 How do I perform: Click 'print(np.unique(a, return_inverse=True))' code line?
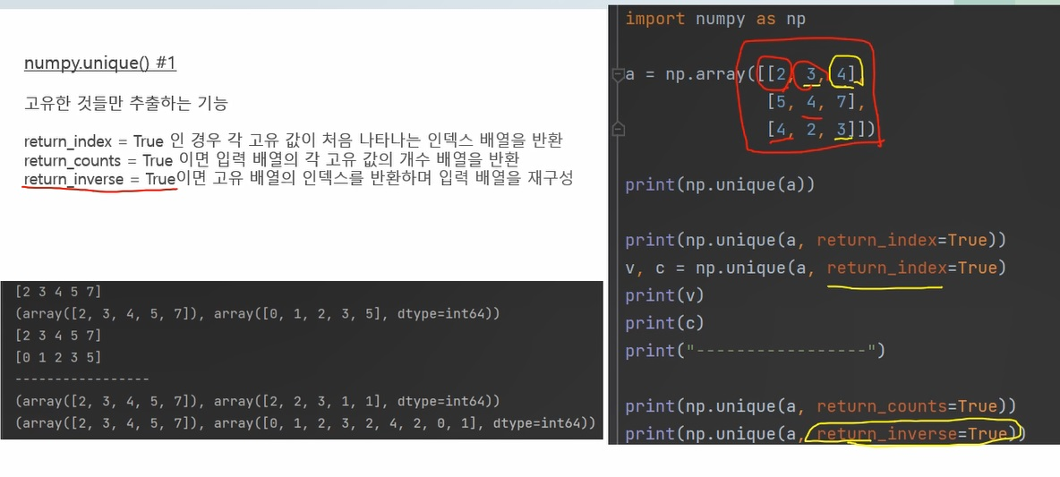(x=825, y=434)
